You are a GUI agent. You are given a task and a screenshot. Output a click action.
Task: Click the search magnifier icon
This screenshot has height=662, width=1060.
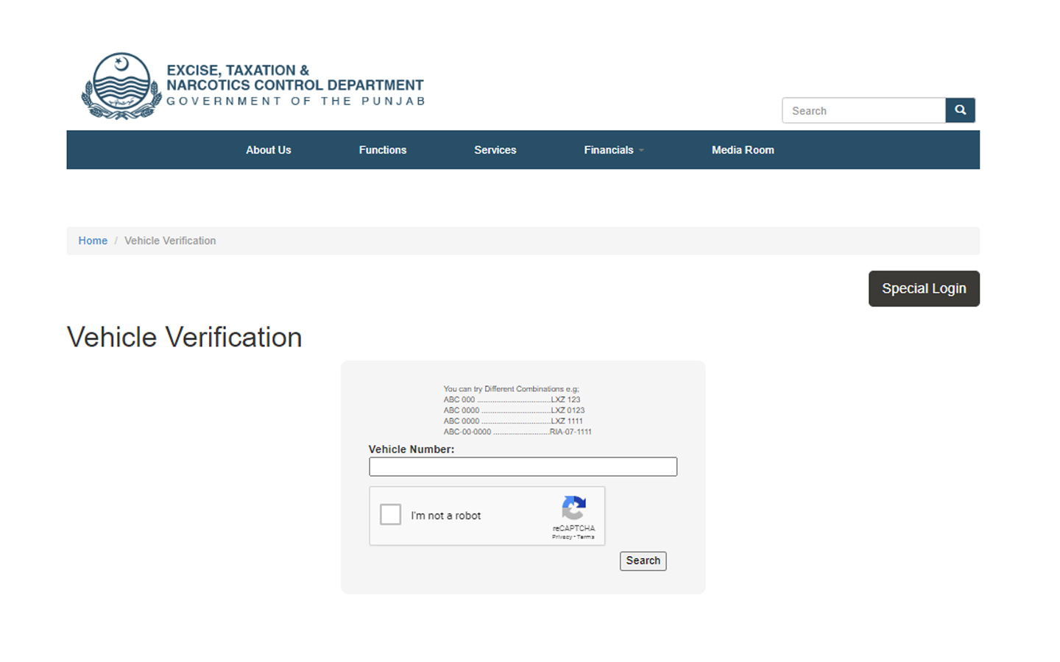[960, 110]
